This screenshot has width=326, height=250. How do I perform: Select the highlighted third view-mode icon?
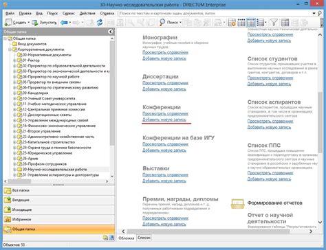[x=251, y=23]
